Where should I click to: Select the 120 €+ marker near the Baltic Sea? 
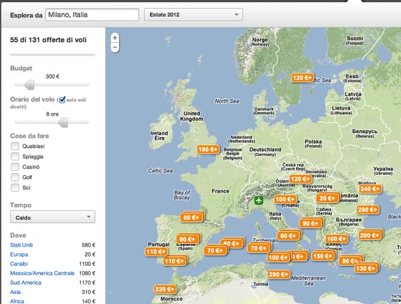302,78
